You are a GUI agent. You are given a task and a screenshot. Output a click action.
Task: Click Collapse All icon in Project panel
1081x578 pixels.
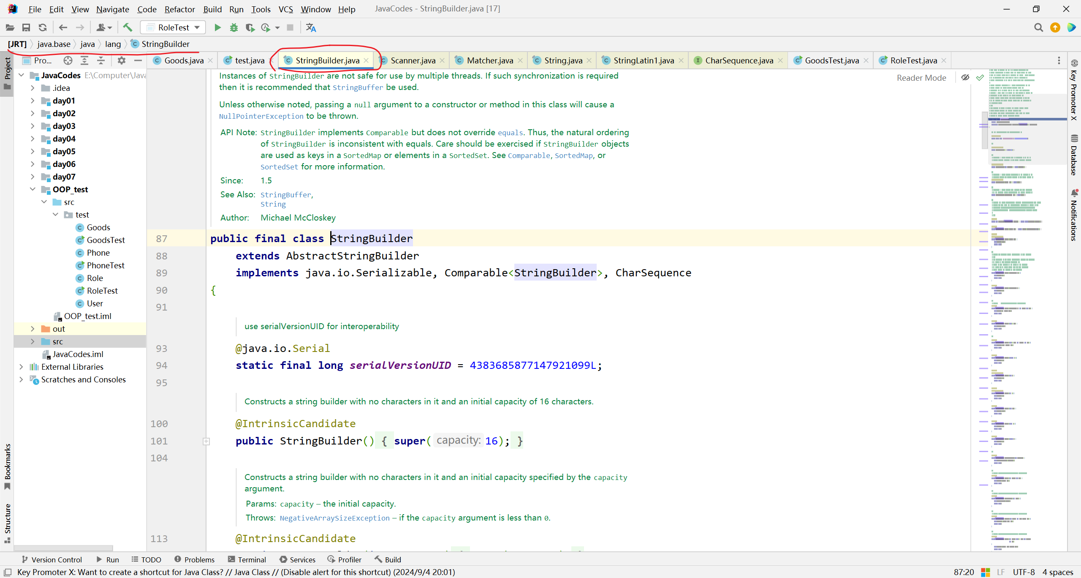tap(101, 60)
